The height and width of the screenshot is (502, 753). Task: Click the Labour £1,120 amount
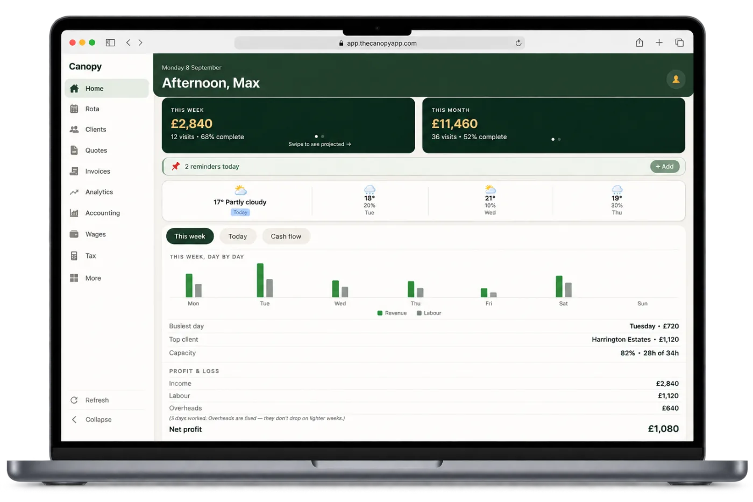tap(668, 396)
